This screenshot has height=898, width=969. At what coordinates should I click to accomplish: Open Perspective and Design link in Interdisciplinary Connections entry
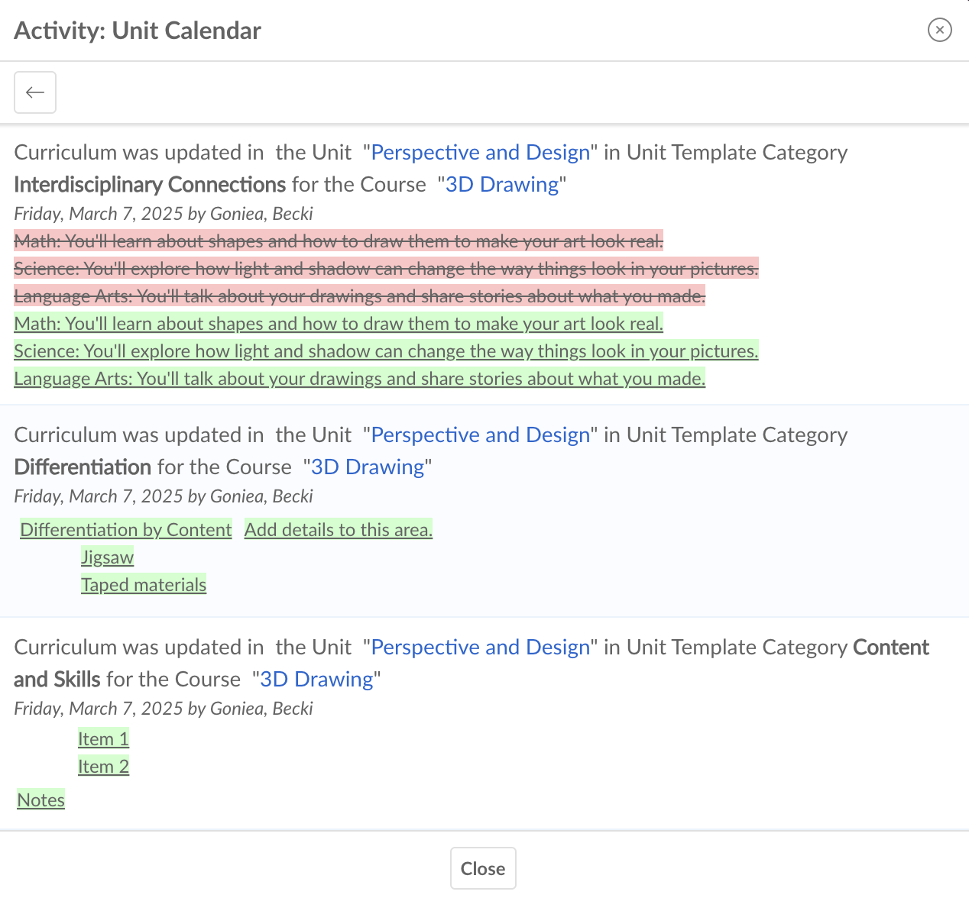coord(480,153)
